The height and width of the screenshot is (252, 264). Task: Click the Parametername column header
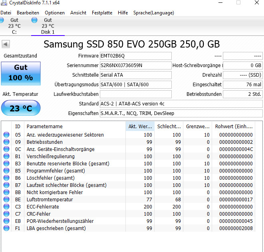click(x=75, y=127)
